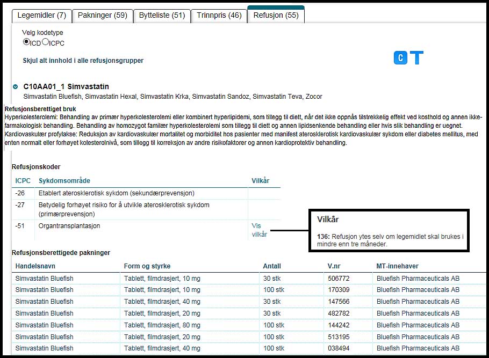This screenshot has width=489, height=358.
Task: Click the blue T icon
Action: 416,58
